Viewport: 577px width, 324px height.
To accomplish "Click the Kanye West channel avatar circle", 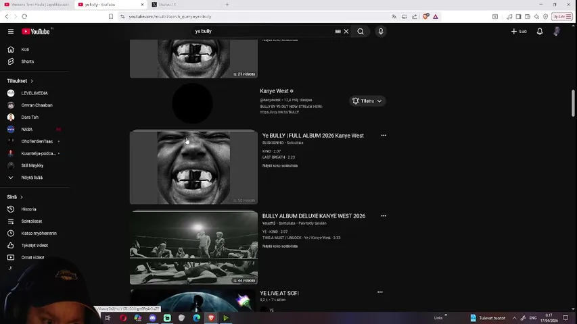I will tap(193, 103).
